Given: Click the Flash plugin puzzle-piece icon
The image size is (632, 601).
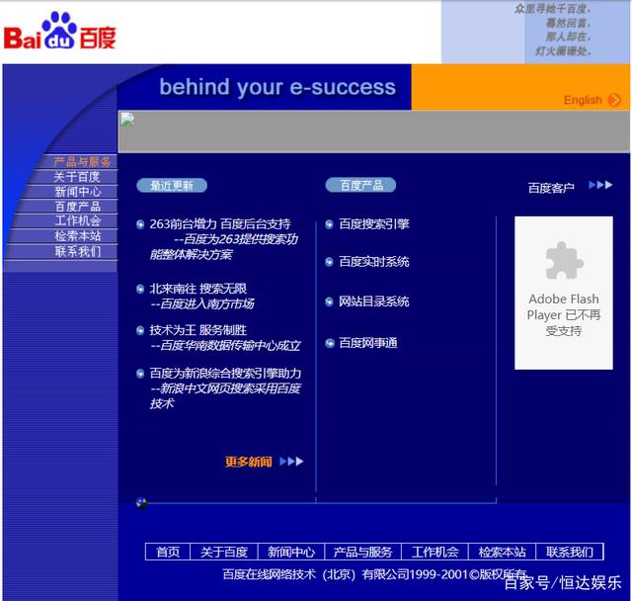Looking at the screenshot, I should [x=564, y=261].
